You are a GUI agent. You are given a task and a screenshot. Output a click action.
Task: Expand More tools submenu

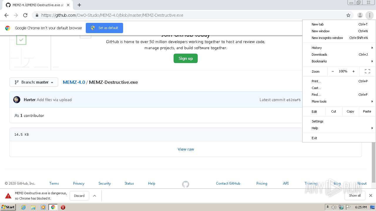coord(339,101)
